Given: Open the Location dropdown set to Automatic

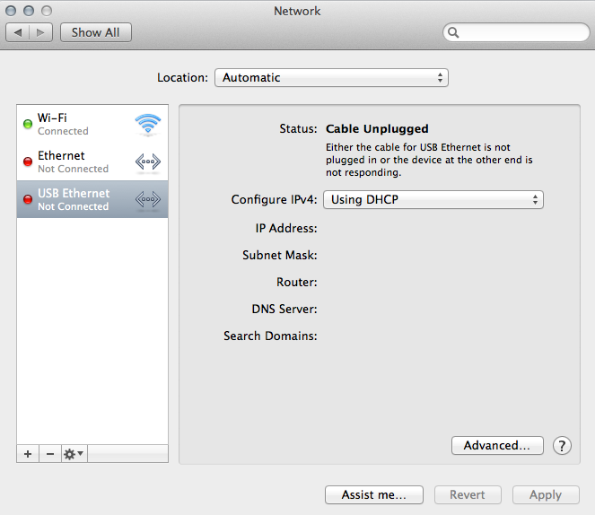Looking at the screenshot, I should click(x=331, y=78).
